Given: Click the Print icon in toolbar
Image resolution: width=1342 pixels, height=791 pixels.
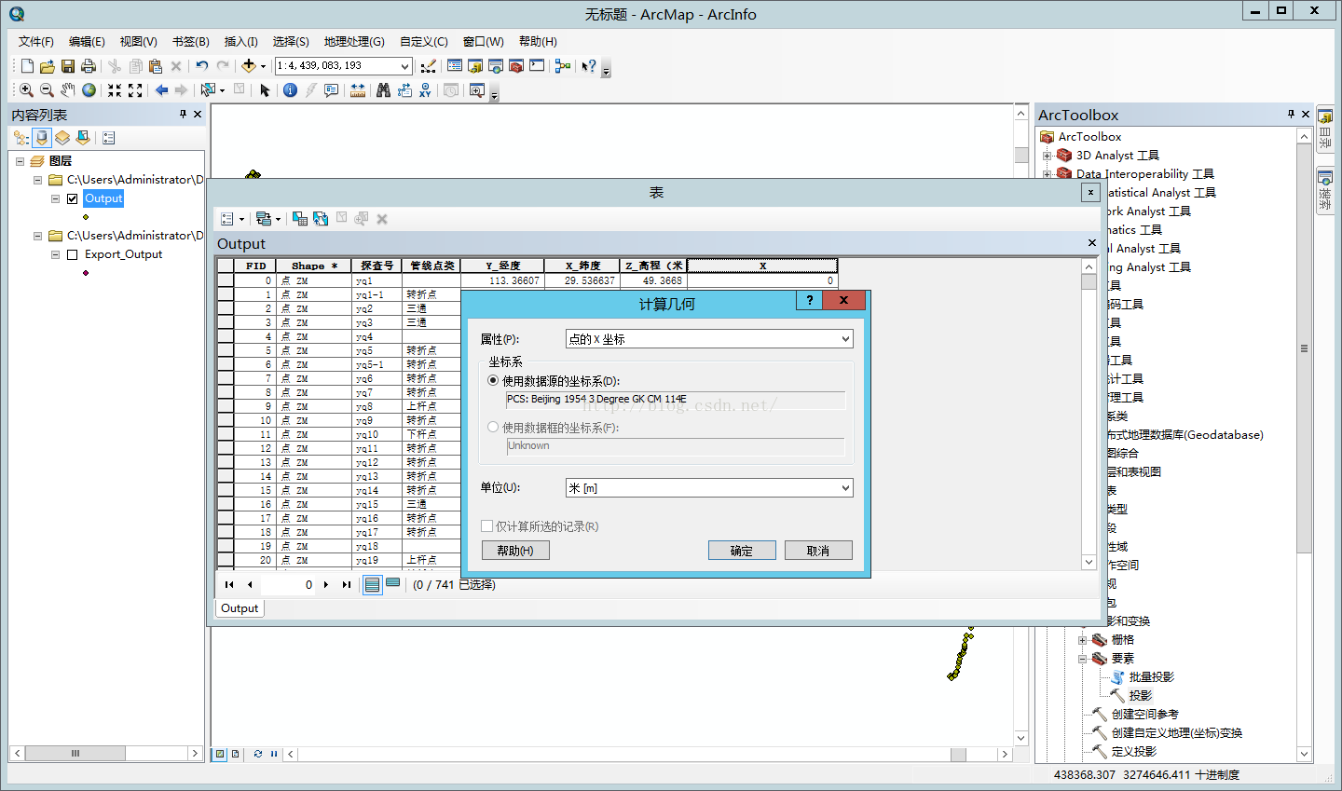Looking at the screenshot, I should coord(89,66).
